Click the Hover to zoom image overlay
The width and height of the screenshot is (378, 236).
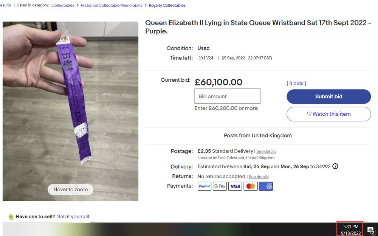click(70, 189)
